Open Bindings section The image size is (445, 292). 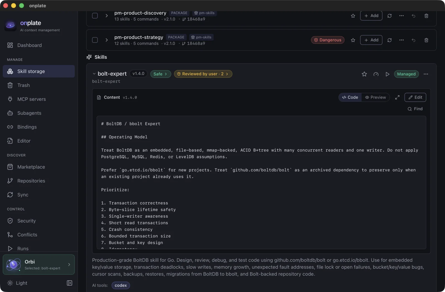tap(39, 127)
